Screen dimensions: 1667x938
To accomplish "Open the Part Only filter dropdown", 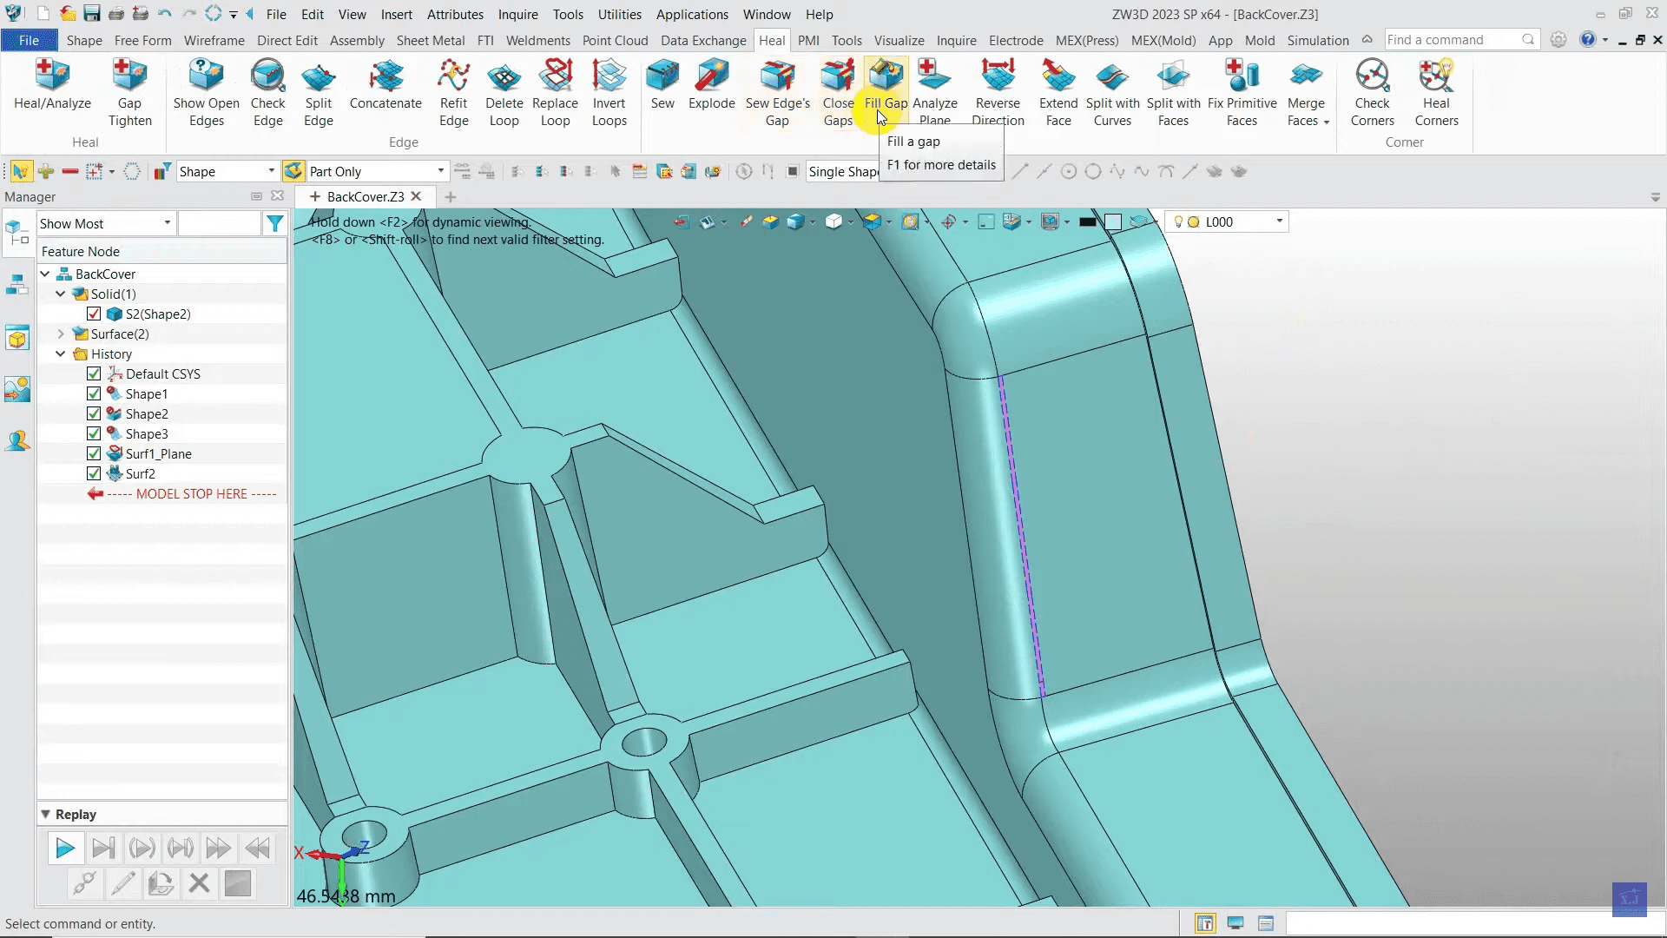I will [440, 171].
